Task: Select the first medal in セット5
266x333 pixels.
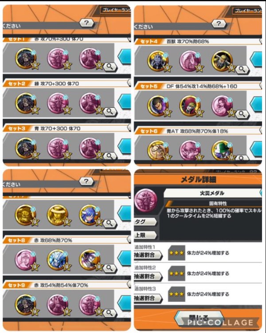Action: coord(158,106)
